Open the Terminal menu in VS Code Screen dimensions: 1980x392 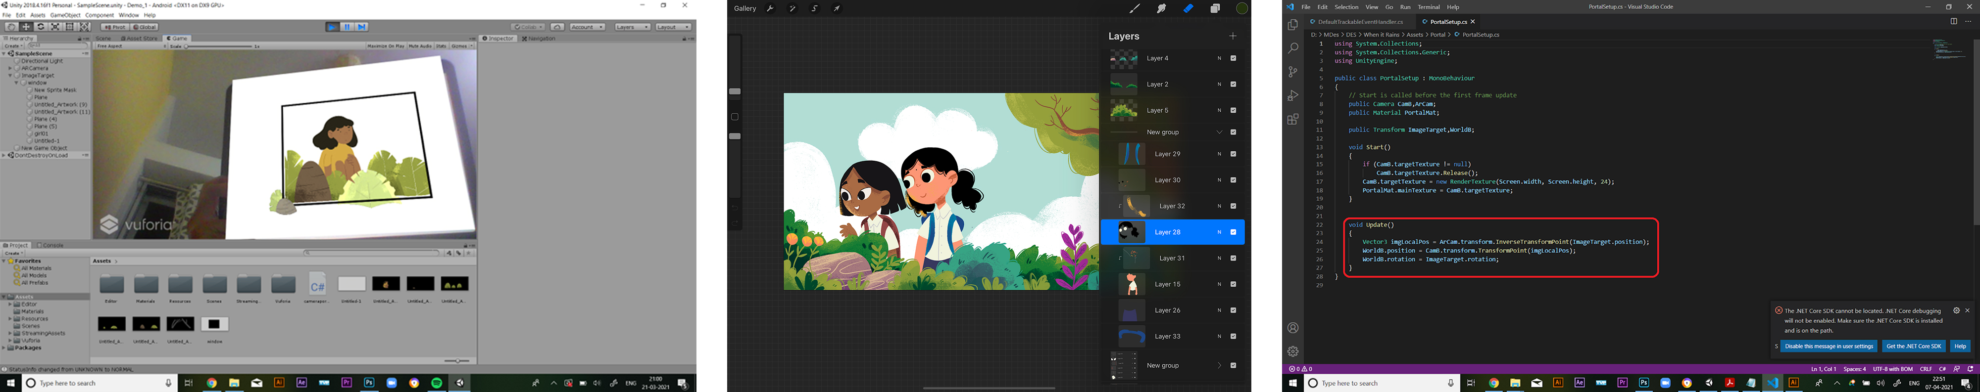coord(1428,7)
